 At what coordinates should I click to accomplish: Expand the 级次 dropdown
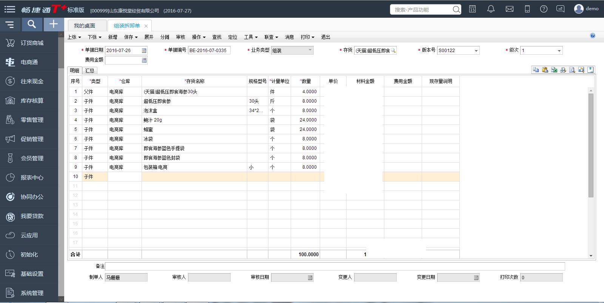pos(559,51)
